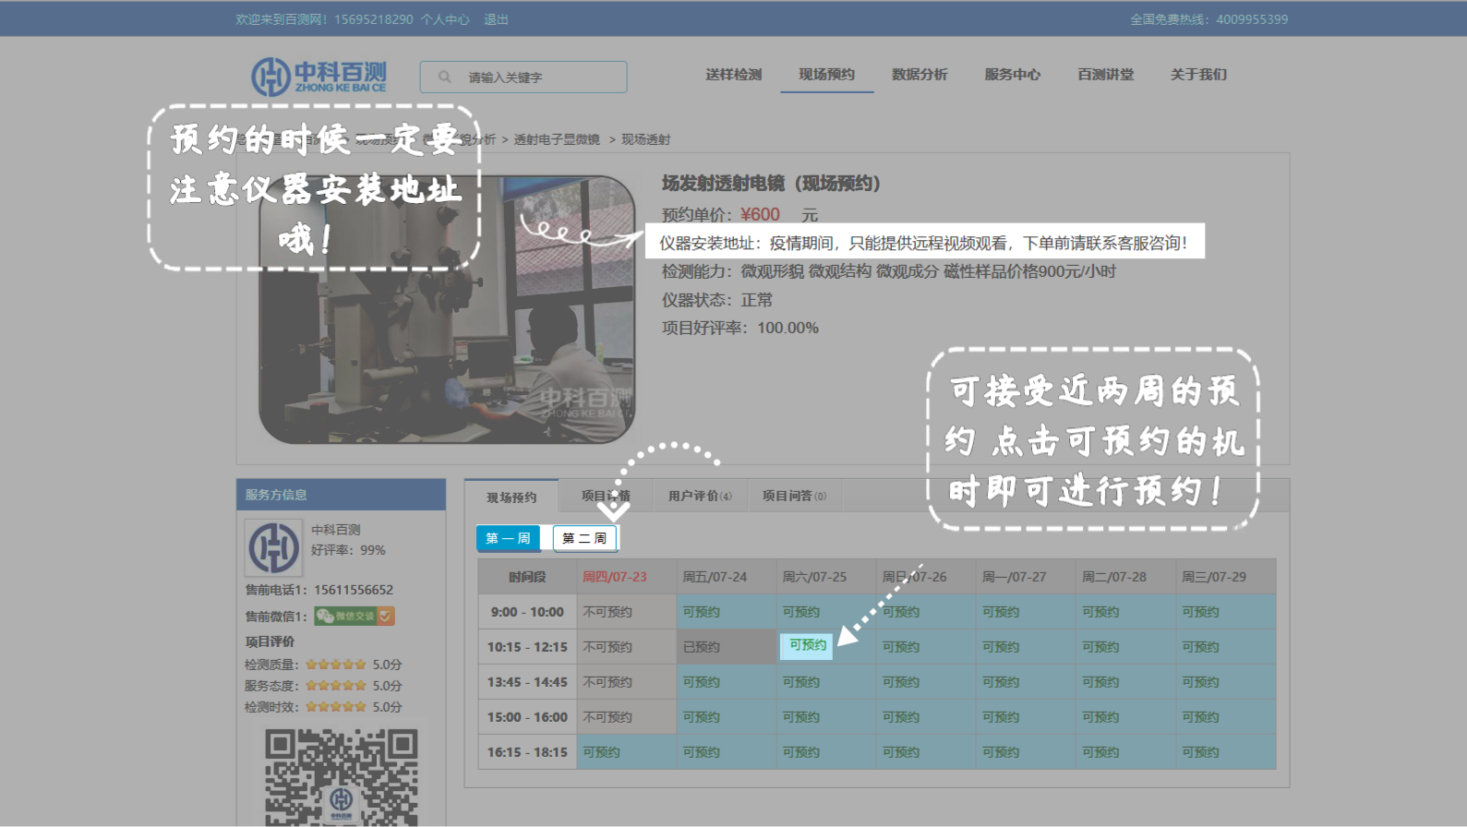Select the 第一周 week button
The image size is (1467, 827).
[x=508, y=538]
